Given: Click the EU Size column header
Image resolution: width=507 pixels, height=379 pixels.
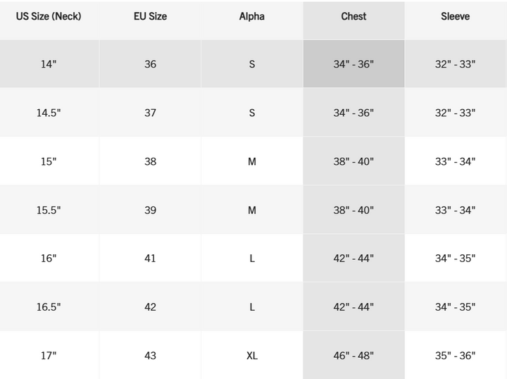Looking at the screenshot, I should point(150,16).
